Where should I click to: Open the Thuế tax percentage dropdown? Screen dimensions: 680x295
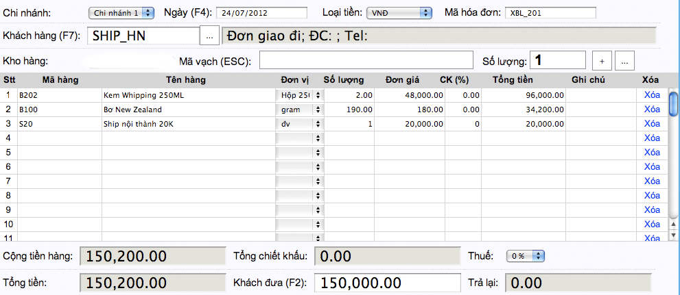(x=525, y=256)
